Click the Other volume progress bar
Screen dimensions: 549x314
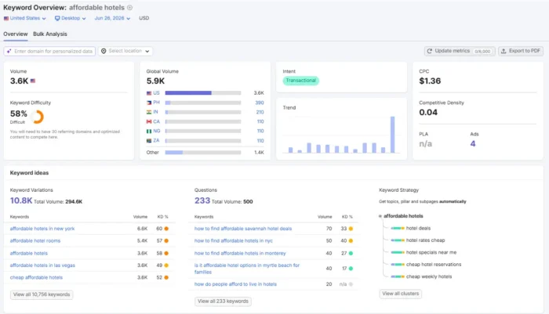click(203, 153)
